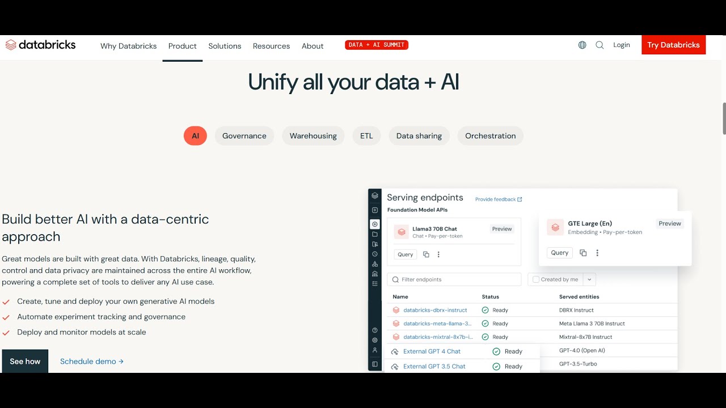Copy the GTE Large (En) endpoint
The height and width of the screenshot is (408, 726).
pyautogui.click(x=583, y=253)
